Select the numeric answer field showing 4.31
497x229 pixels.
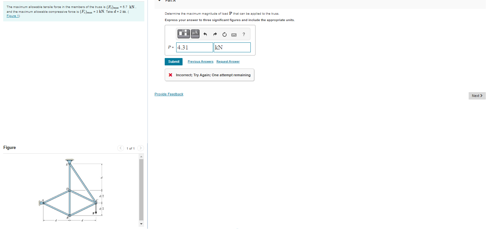tap(194, 47)
